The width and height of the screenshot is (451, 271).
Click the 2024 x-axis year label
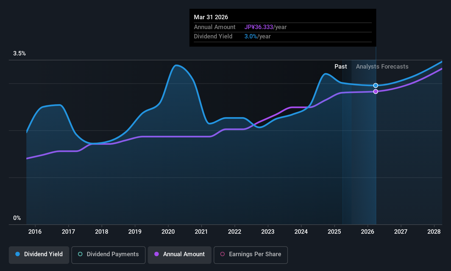301,232
